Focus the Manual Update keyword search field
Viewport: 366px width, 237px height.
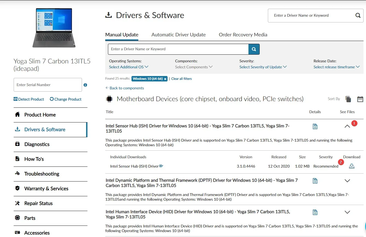[x=178, y=49]
